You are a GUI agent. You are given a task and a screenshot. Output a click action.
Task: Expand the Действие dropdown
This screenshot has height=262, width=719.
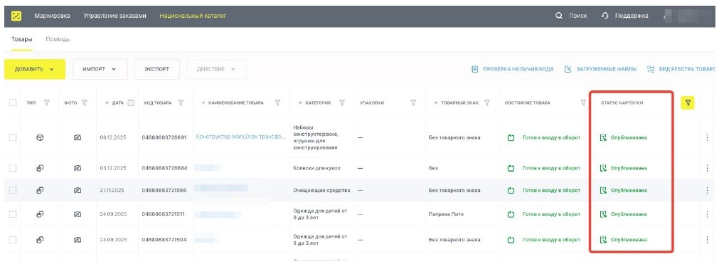pos(216,69)
